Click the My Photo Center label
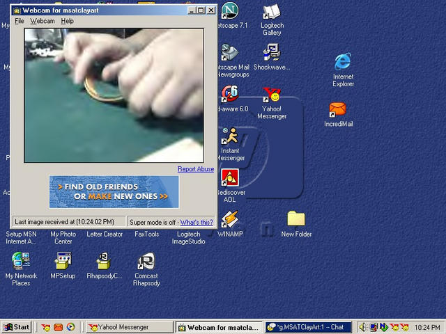Image resolution: width=446 pixels, height=334 pixels. pyautogui.click(x=63, y=238)
